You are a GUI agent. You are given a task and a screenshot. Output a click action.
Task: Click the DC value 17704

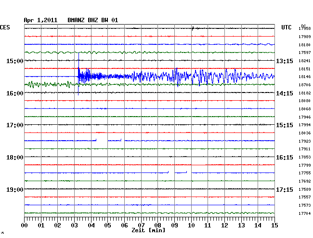[x=305, y=213]
